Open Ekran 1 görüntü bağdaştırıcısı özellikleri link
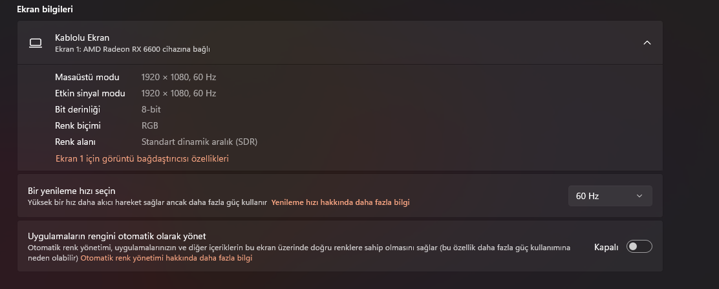The image size is (719, 289). [x=142, y=158]
